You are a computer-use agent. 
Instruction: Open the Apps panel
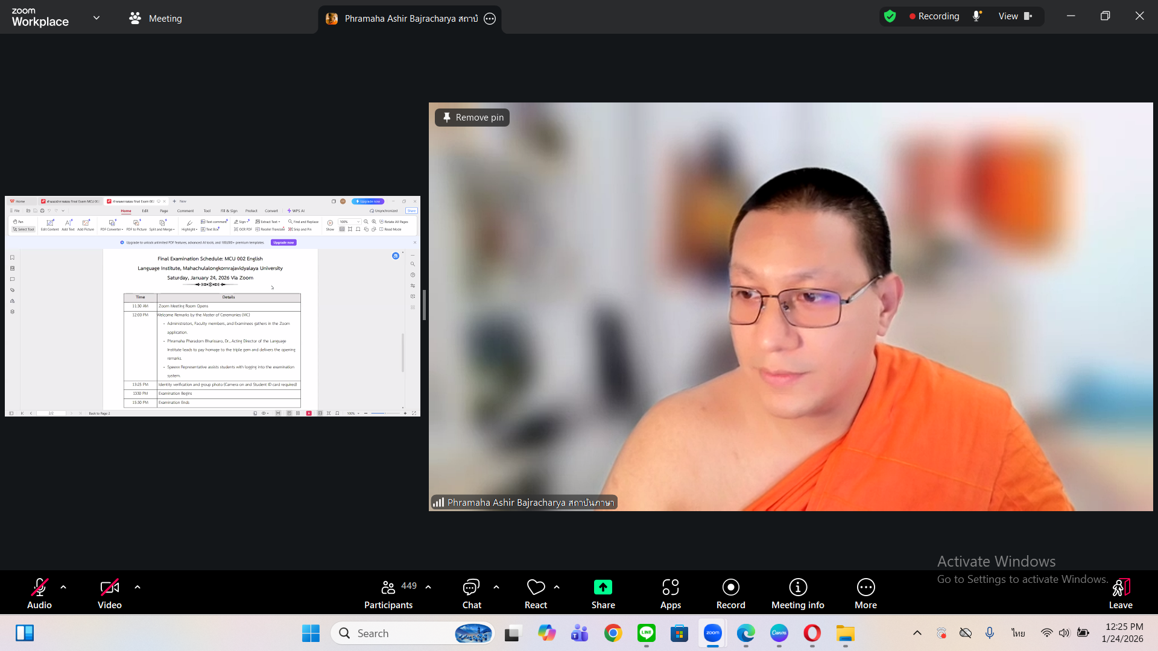[670, 594]
